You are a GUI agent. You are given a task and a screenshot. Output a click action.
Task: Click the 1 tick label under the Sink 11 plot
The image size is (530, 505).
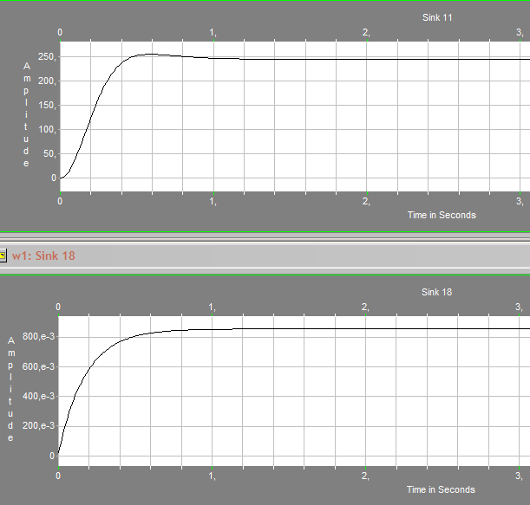point(213,202)
